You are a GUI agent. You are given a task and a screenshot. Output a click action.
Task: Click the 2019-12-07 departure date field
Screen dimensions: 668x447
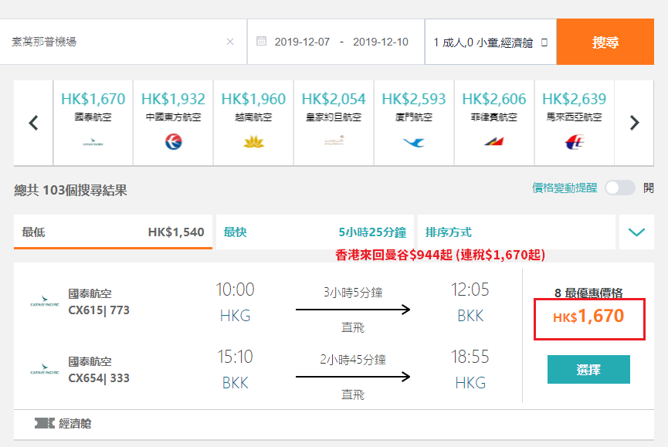click(x=302, y=42)
